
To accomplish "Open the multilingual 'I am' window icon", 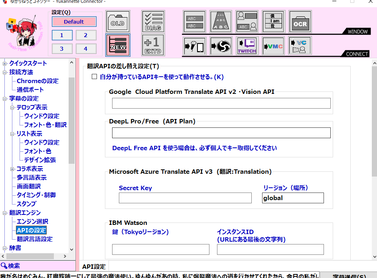I will point(273,22).
